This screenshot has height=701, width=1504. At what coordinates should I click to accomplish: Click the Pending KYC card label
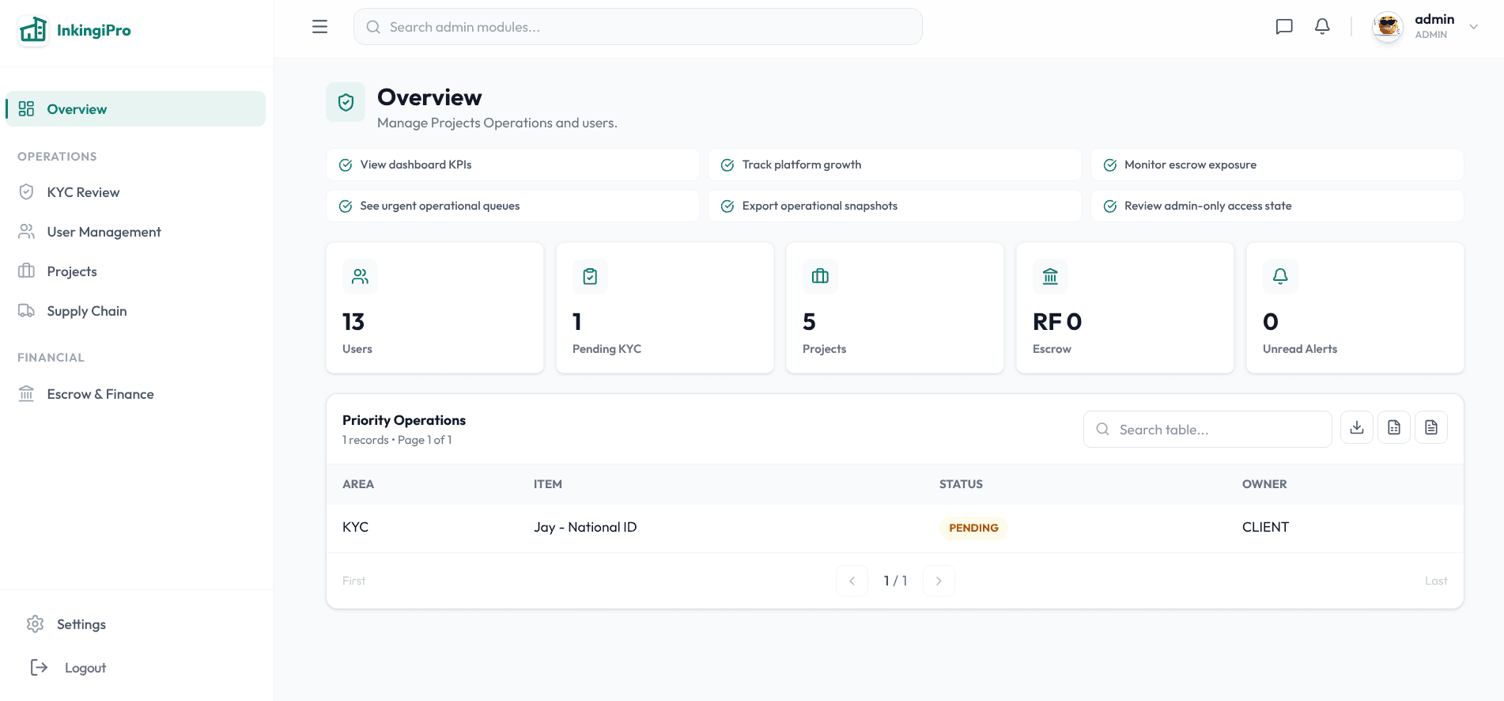(607, 349)
